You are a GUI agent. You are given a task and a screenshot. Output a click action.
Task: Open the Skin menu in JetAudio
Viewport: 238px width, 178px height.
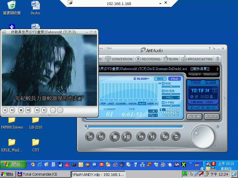pyautogui.click(x=109, y=48)
